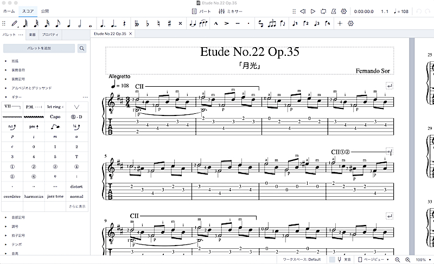The width and height of the screenshot is (434, 264).
Task: Insert a tuplet
Action: [x=272, y=23]
